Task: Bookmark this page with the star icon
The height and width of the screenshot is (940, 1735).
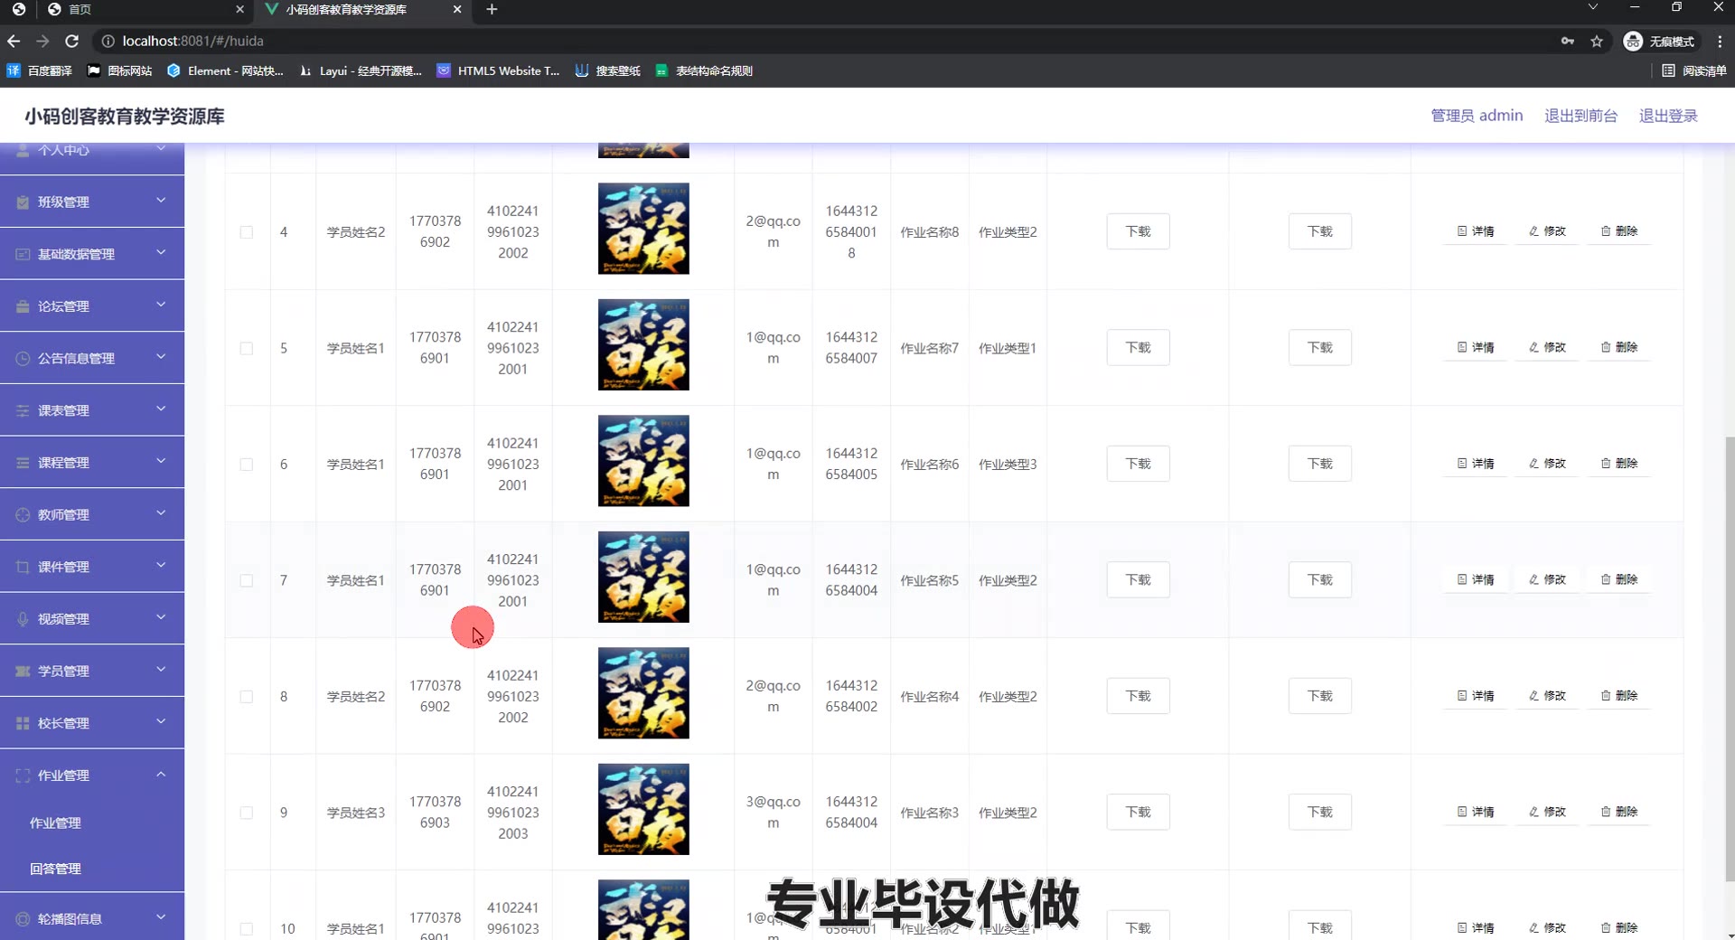Action: point(1597,42)
